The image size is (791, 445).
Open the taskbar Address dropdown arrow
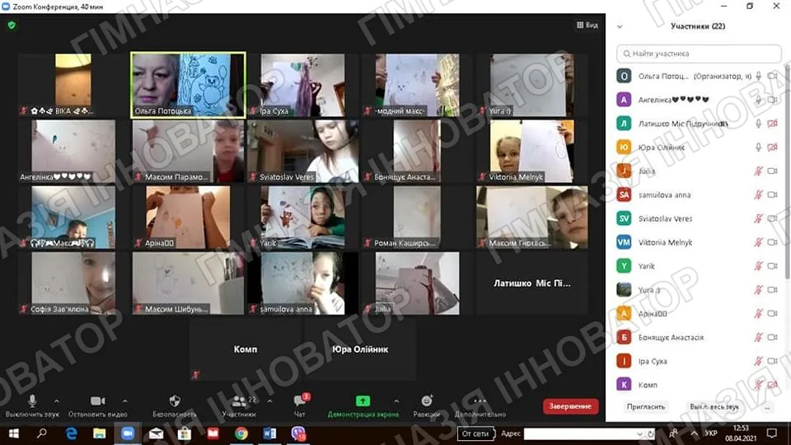[639, 434]
